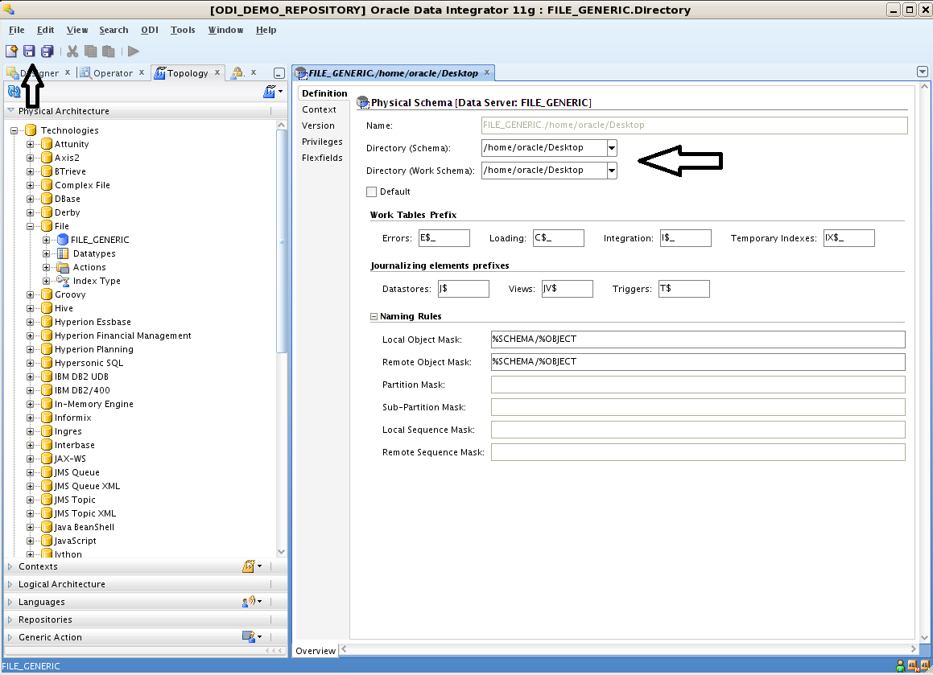
Task: Open the Version side tab
Action: (318, 126)
